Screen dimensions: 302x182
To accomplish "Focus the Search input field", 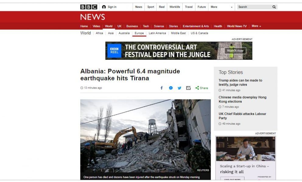I will click(254, 7).
